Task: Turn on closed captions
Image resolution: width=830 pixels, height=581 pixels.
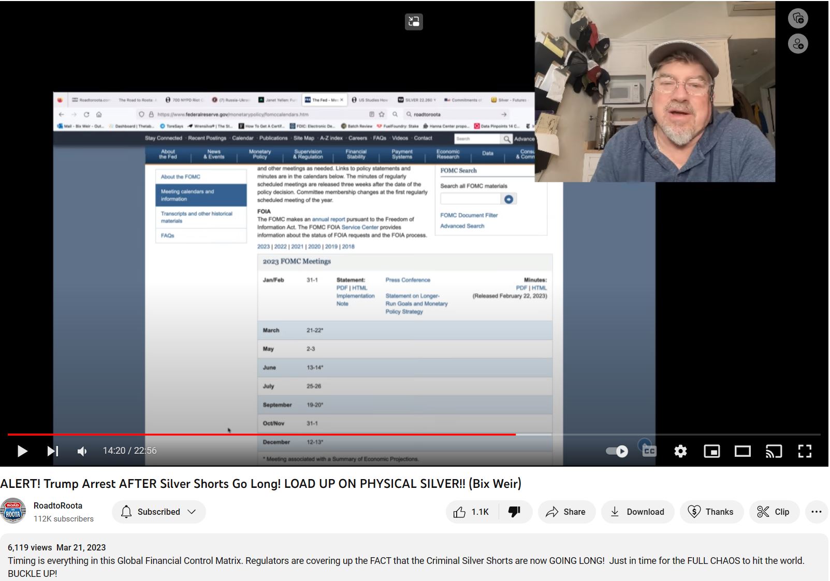Action: [649, 451]
